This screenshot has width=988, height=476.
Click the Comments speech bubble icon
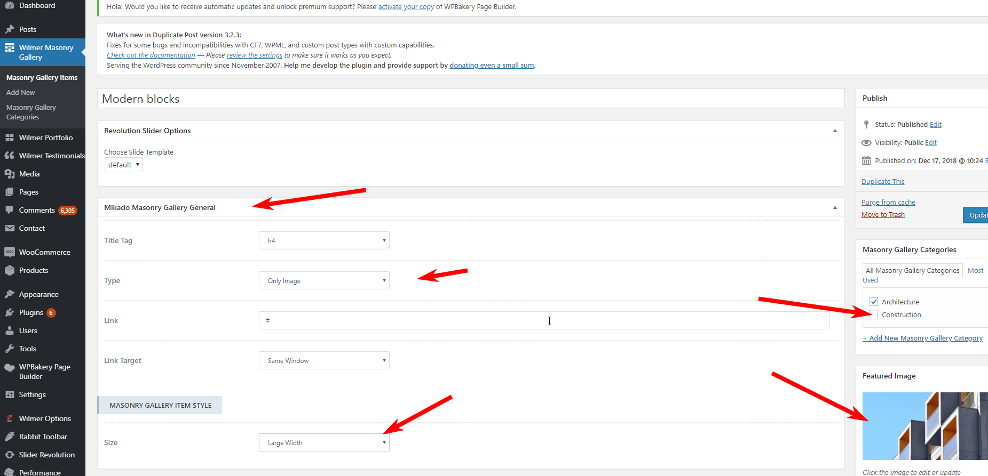coord(10,210)
